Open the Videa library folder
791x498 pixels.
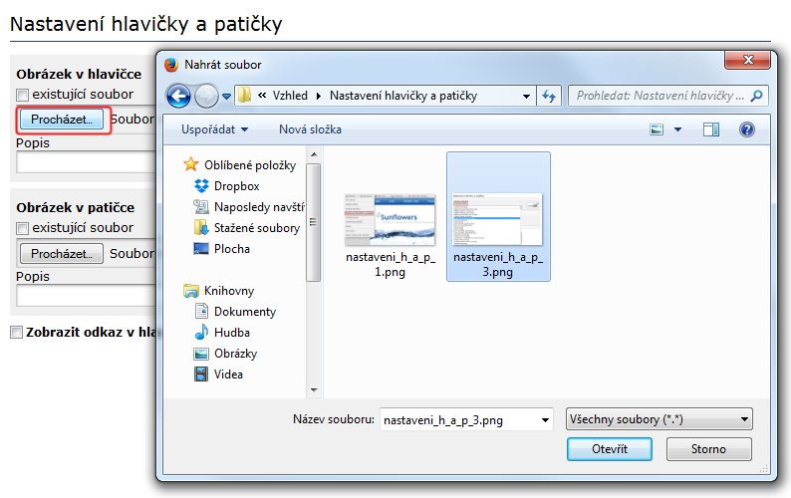[228, 374]
